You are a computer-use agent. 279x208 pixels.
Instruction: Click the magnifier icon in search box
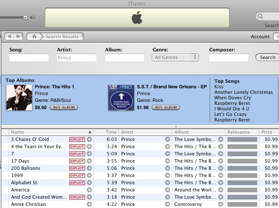coord(260,16)
